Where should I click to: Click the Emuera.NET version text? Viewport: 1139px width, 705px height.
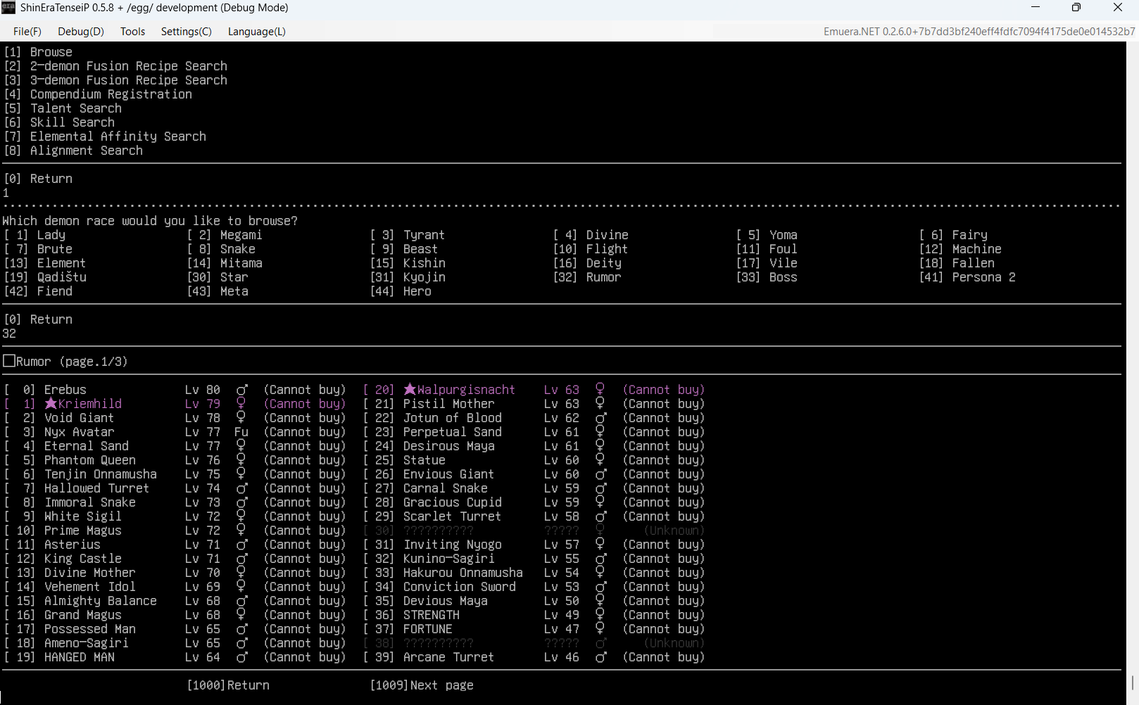[979, 32]
